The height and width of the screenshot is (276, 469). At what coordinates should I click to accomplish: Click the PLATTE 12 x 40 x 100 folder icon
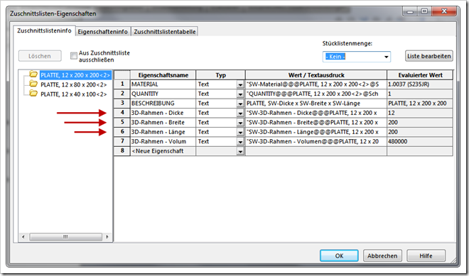(33, 94)
